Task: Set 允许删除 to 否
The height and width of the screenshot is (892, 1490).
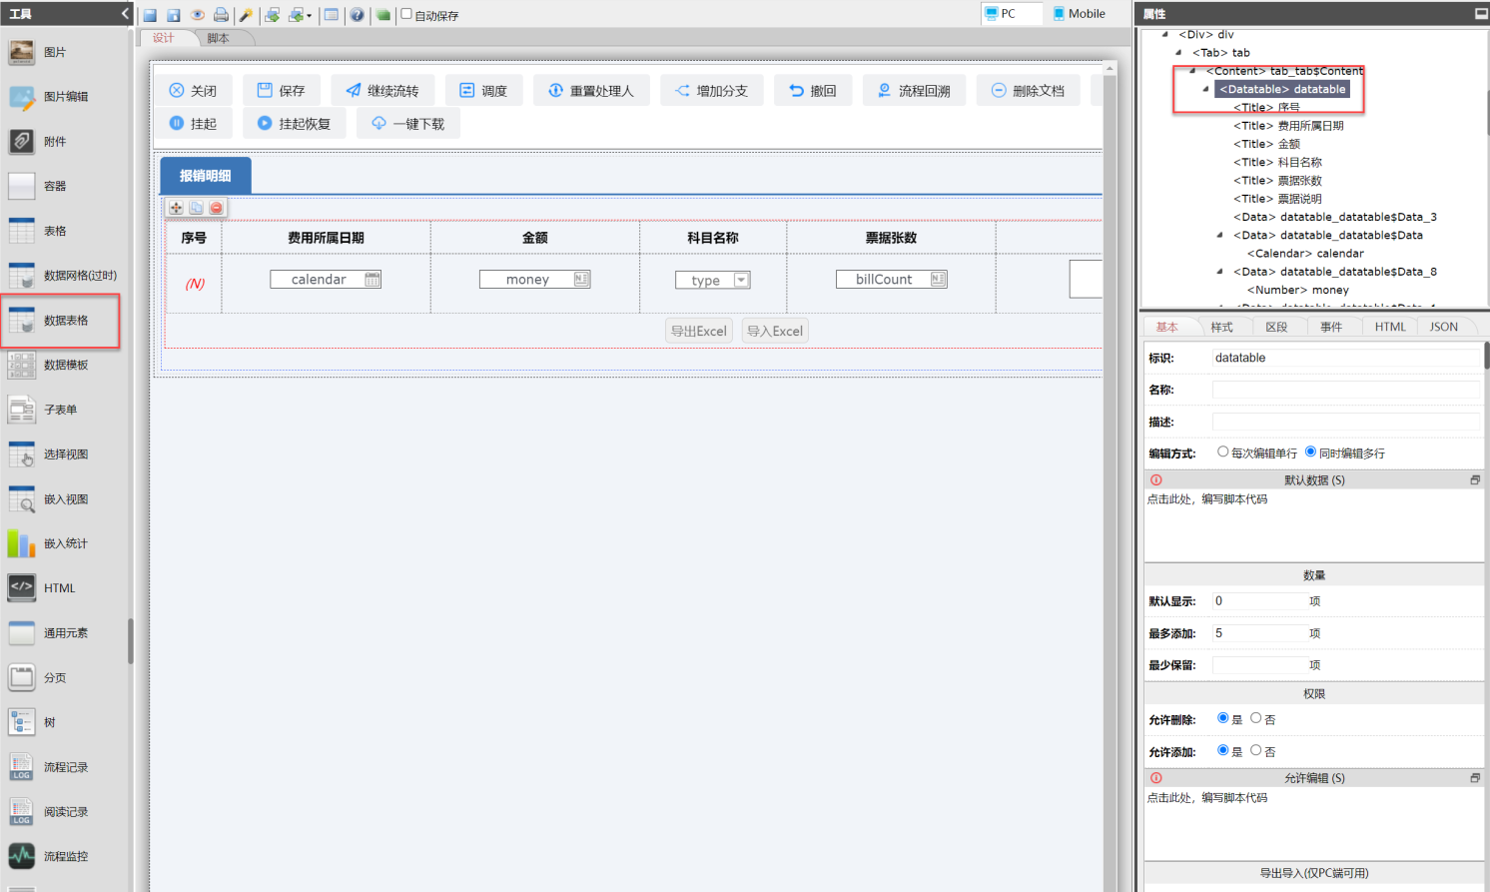Action: tap(1256, 718)
